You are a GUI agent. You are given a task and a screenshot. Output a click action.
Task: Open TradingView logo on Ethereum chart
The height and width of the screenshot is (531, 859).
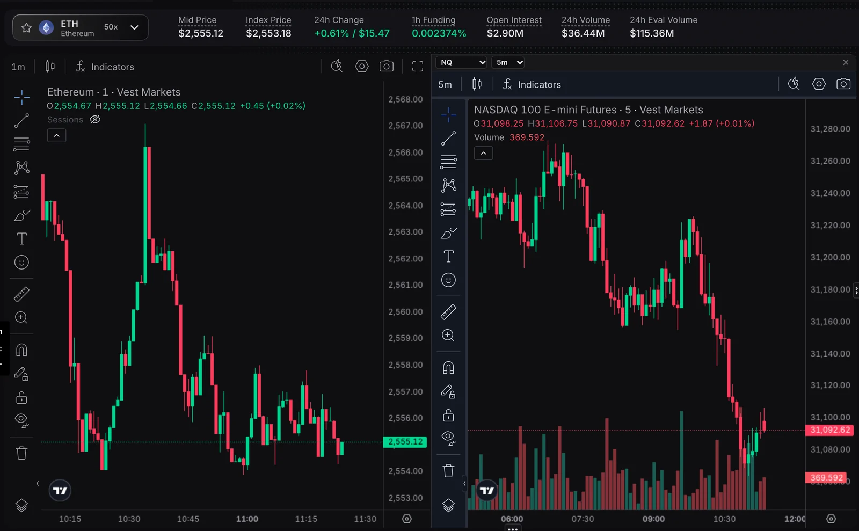coord(60,490)
